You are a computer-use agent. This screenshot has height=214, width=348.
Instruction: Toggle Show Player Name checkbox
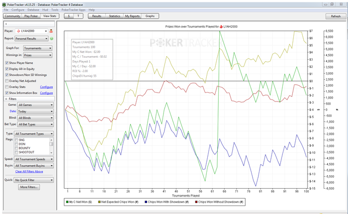(7, 63)
